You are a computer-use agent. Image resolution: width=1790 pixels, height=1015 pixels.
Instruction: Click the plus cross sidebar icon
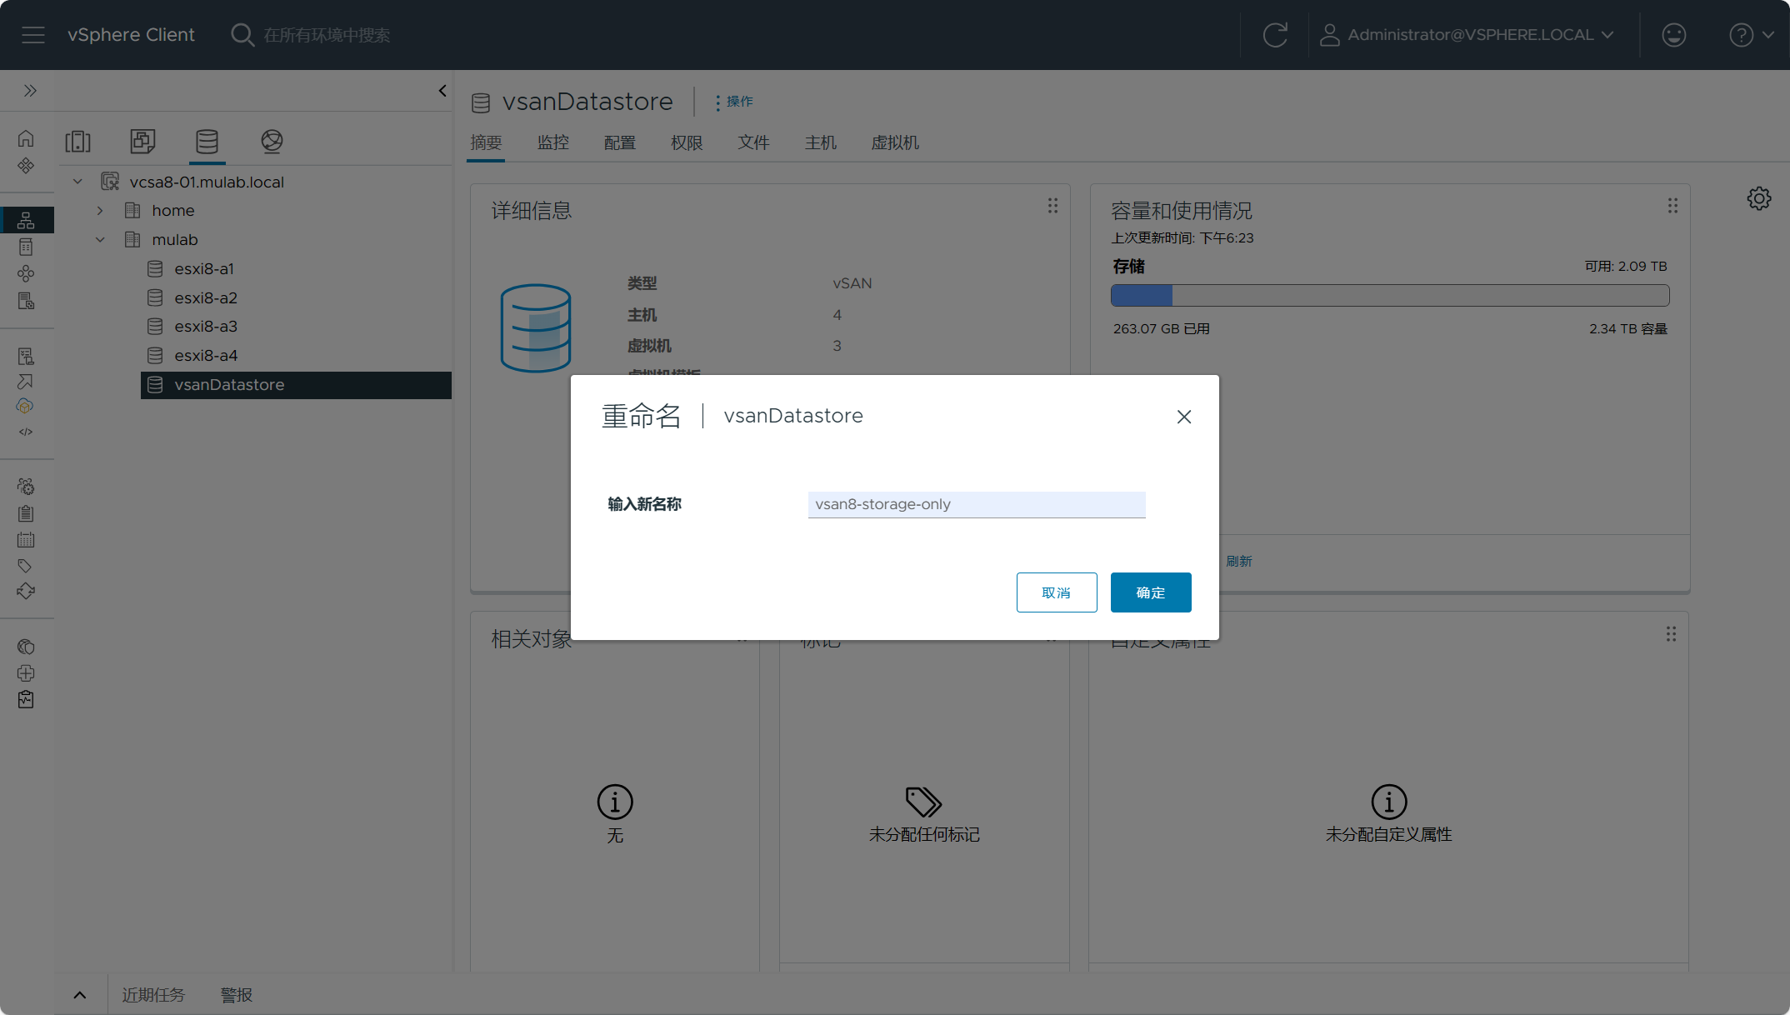[26, 672]
